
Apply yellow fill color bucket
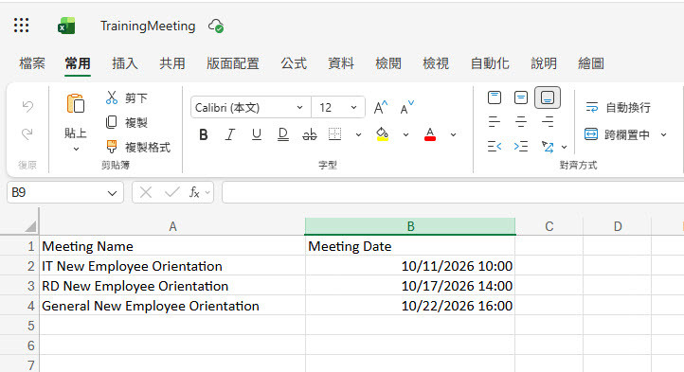click(382, 134)
